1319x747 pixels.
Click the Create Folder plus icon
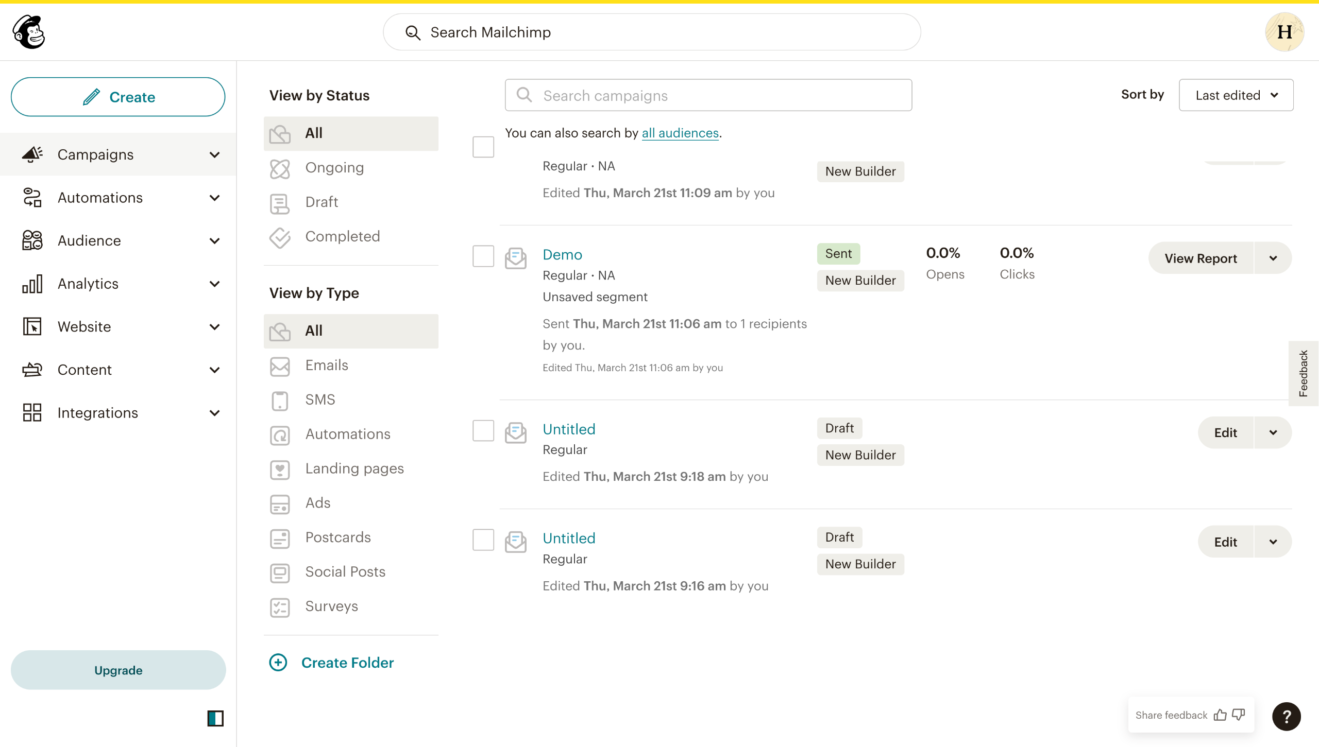click(278, 663)
